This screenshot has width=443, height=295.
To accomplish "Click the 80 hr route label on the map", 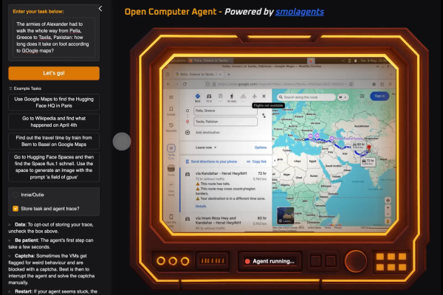I will 358,146.
